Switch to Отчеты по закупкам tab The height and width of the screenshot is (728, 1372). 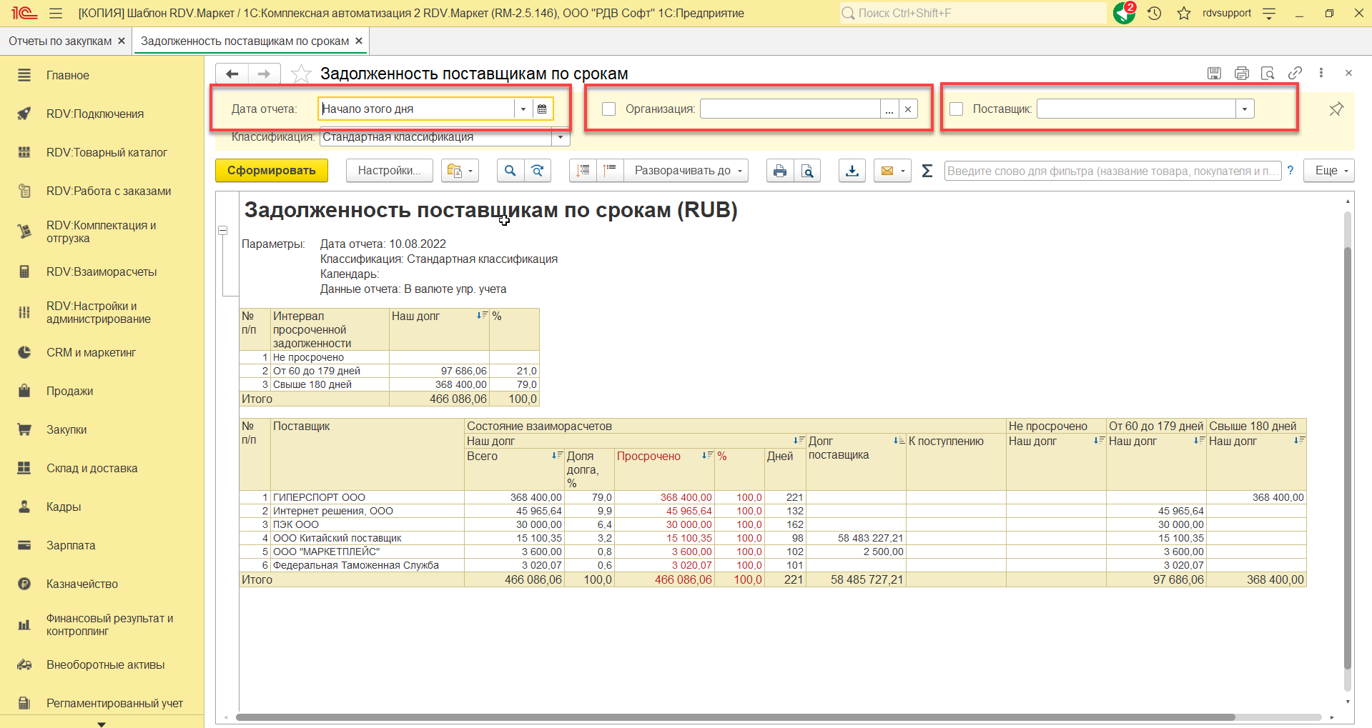click(x=60, y=41)
